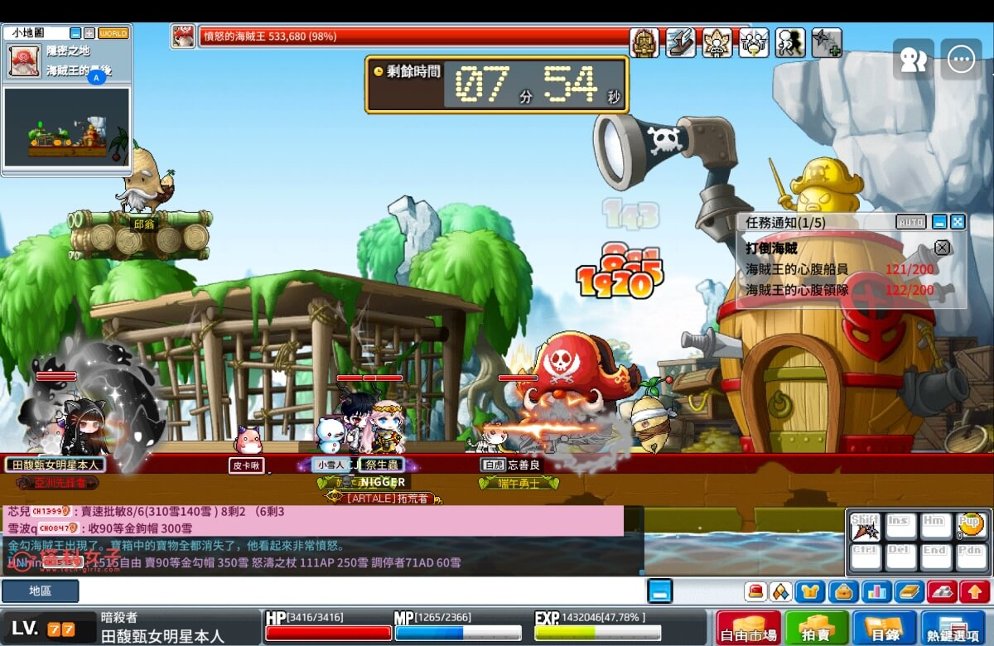Select the golden armor buff icon
994x646 pixels.
(644, 42)
